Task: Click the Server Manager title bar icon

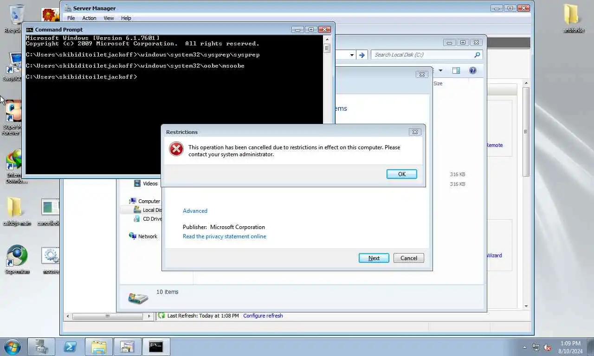Action: (68, 8)
